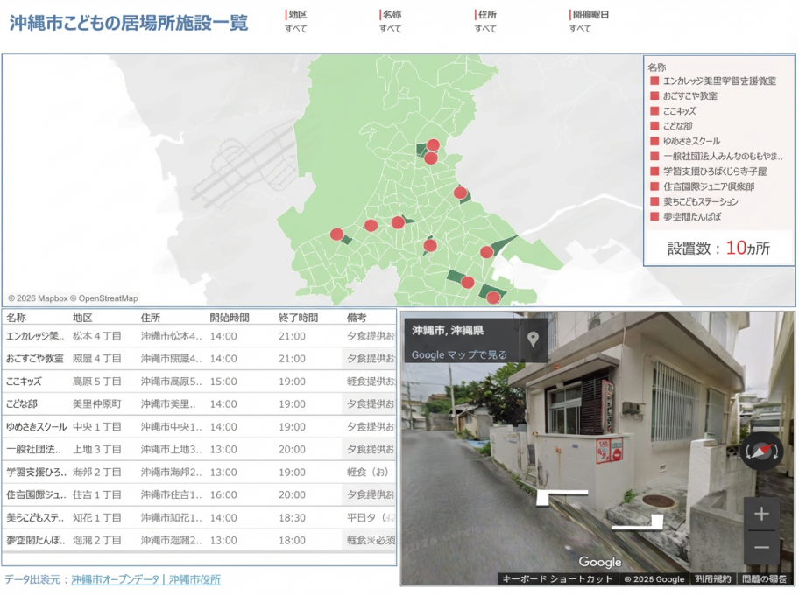The image size is (799, 596).
Task: Click the Google logo in Street View
Action: coord(600,562)
